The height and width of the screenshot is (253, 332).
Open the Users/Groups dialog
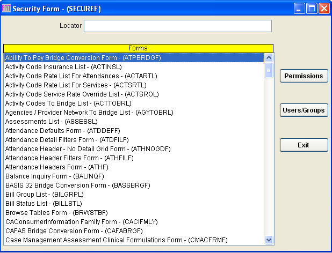pyautogui.click(x=304, y=110)
